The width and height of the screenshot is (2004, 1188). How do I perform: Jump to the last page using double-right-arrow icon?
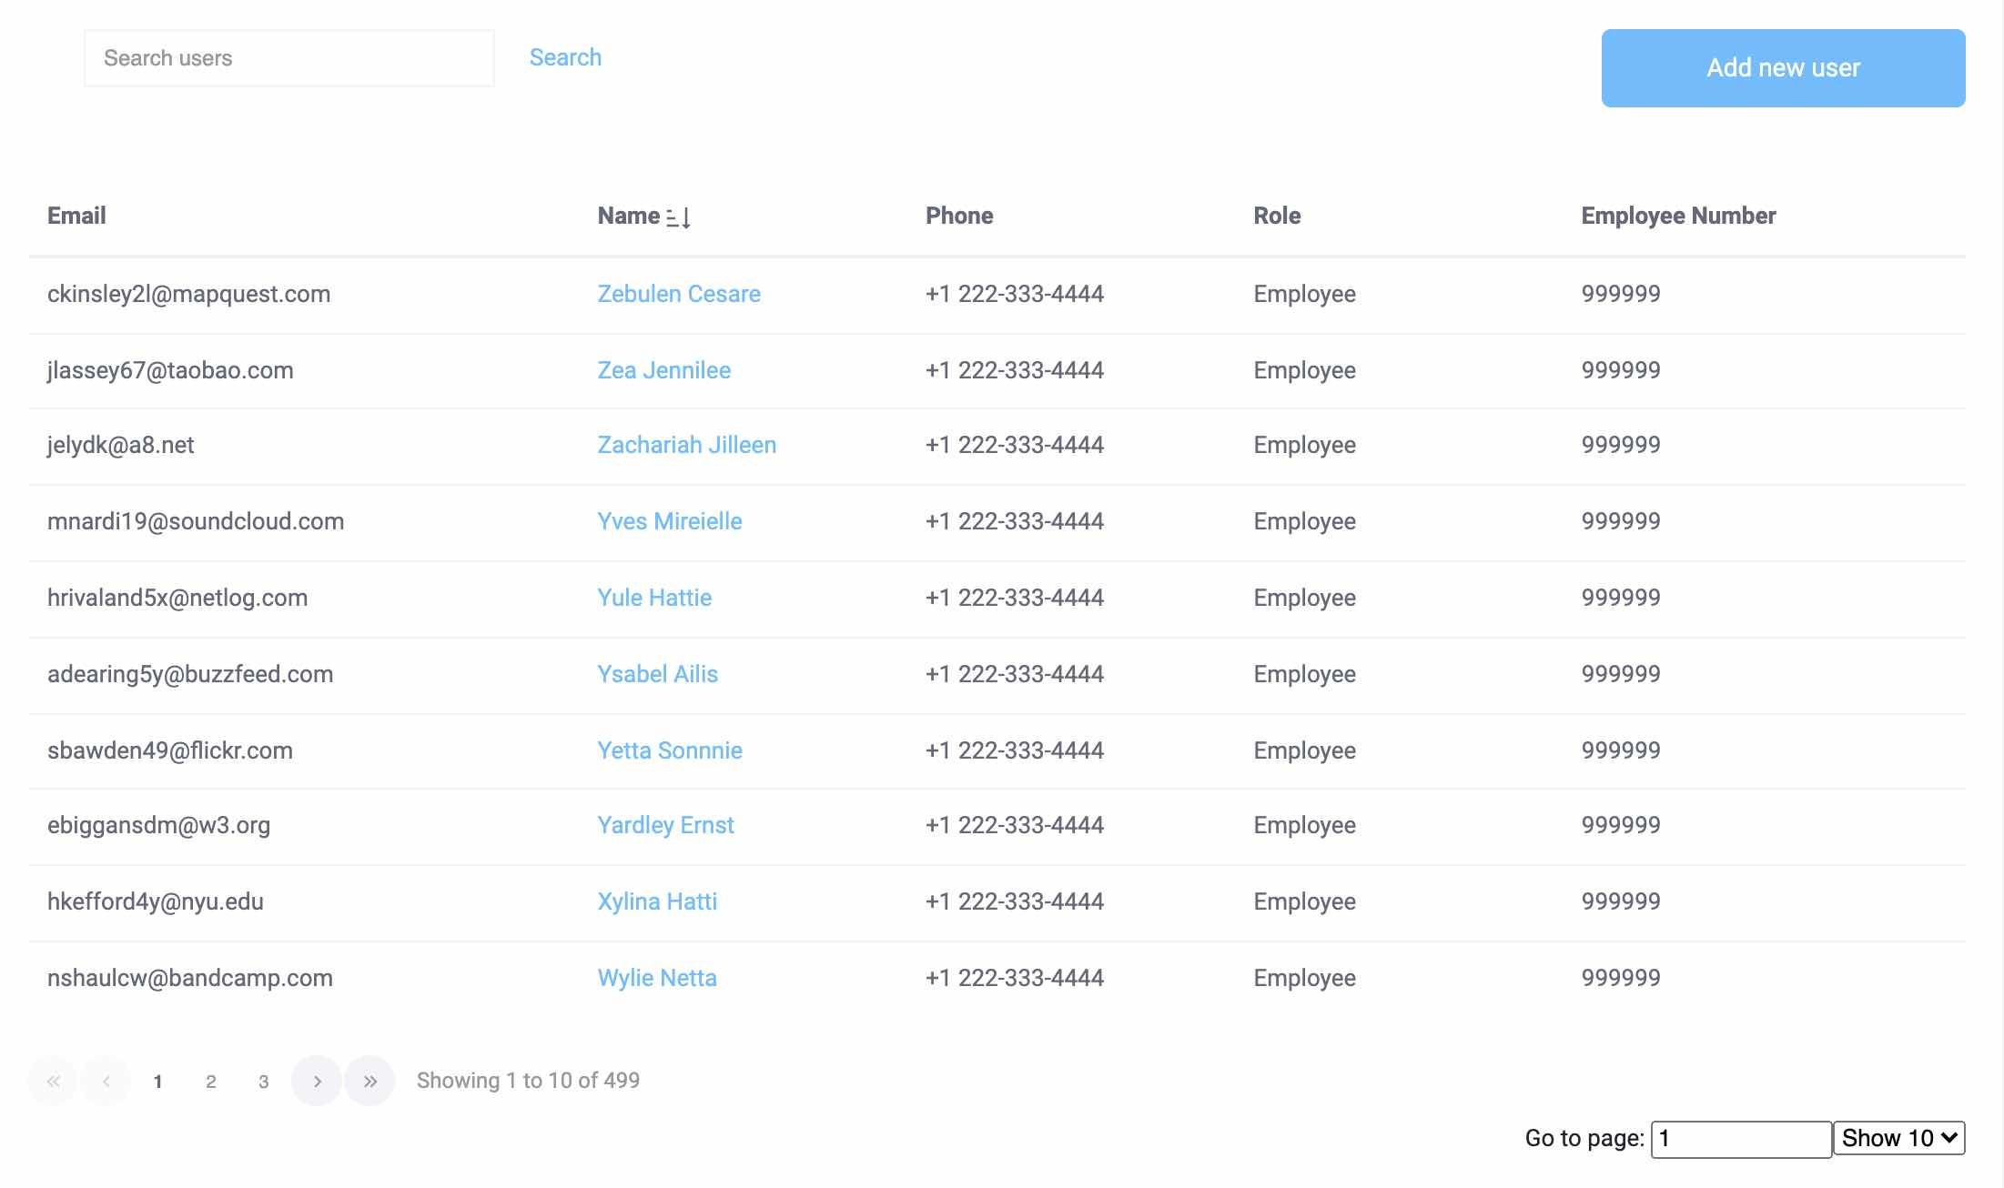[369, 1081]
